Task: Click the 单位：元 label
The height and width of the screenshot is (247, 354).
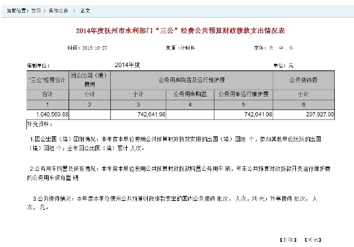Action: pos(284,66)
